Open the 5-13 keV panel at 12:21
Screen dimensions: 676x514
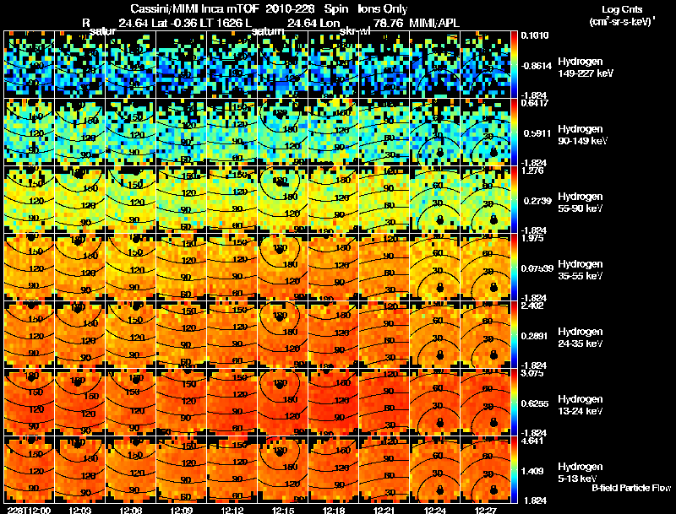coord(384,470)
